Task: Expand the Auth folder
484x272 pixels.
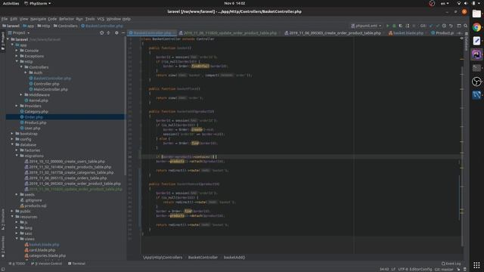Action: [26, 73]
